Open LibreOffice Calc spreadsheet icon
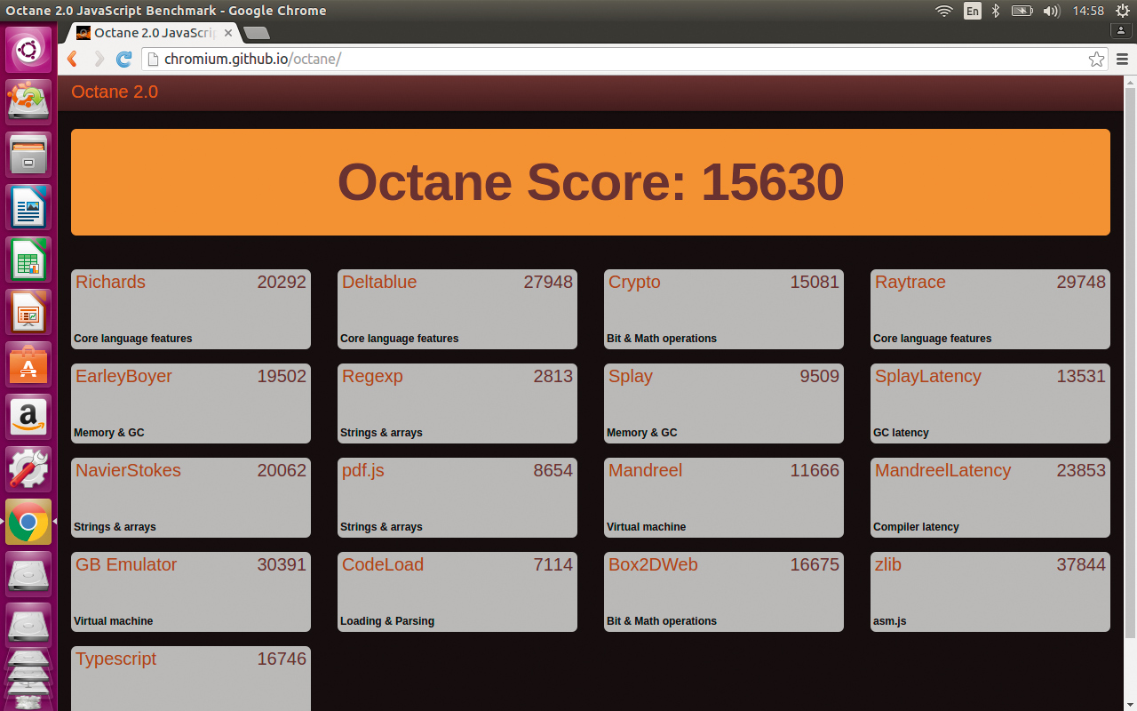The height and width of the screenshot is (711, 1137). [28, 260]
